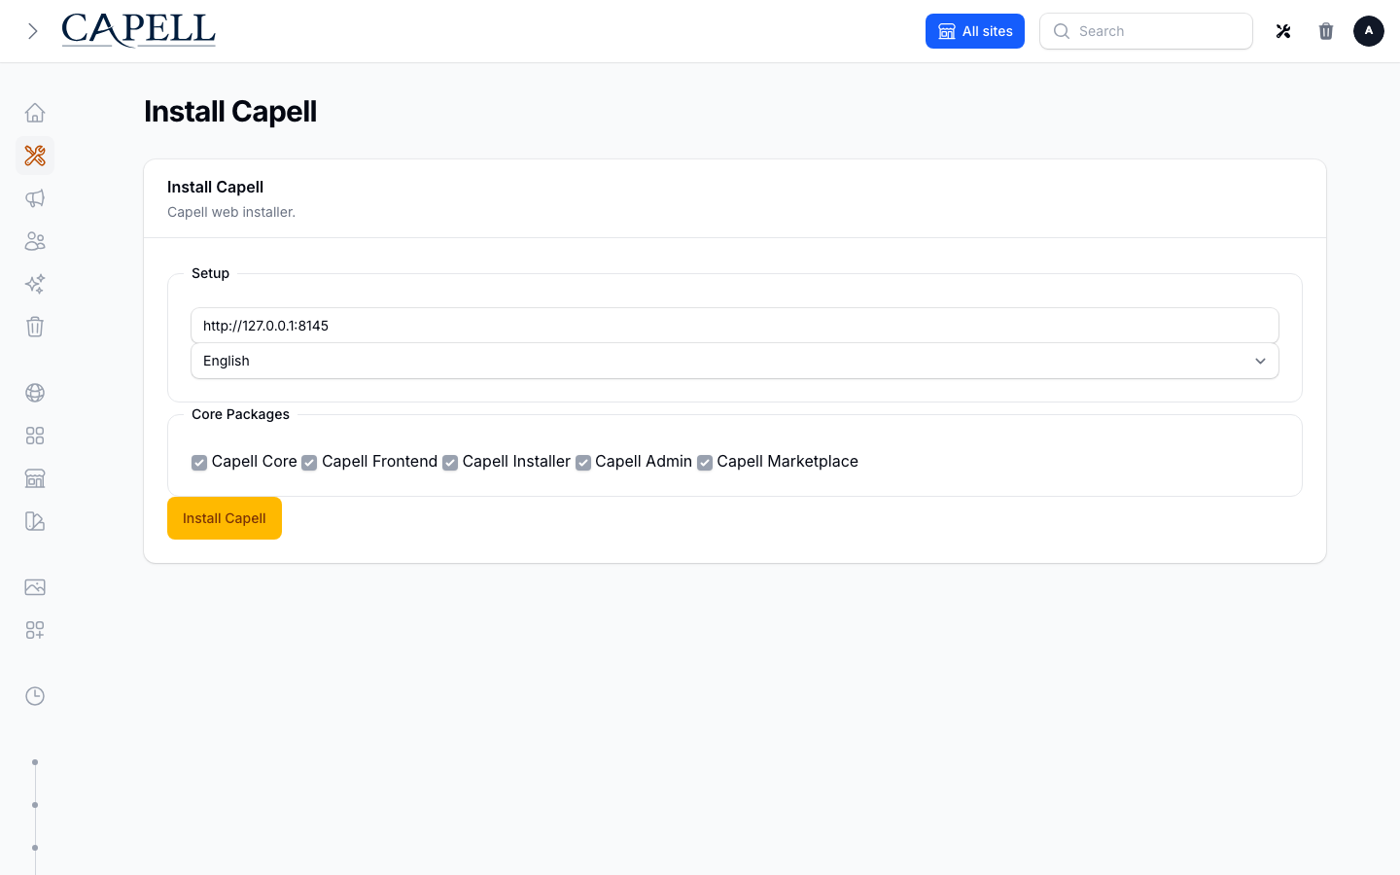Open the squares-plus sidebar icon
The height and width of the screenshot is (875, 1400).
(35, 630)
